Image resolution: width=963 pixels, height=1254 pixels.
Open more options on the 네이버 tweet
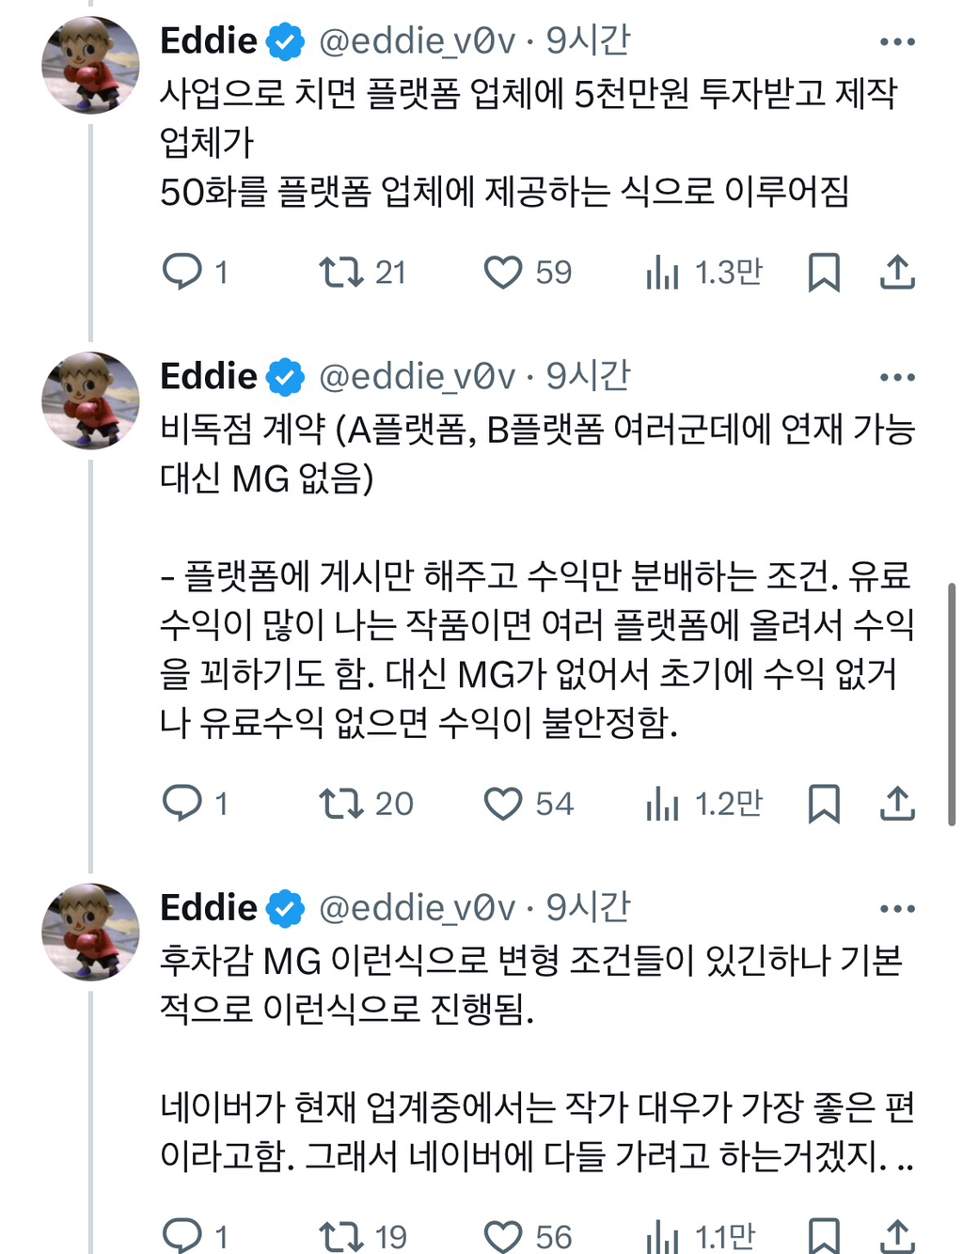[x=895, y=906]
